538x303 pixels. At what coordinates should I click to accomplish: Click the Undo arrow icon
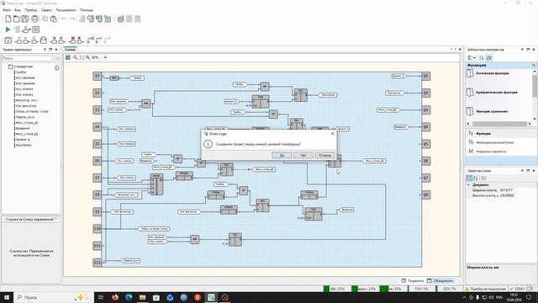(64, 19)
